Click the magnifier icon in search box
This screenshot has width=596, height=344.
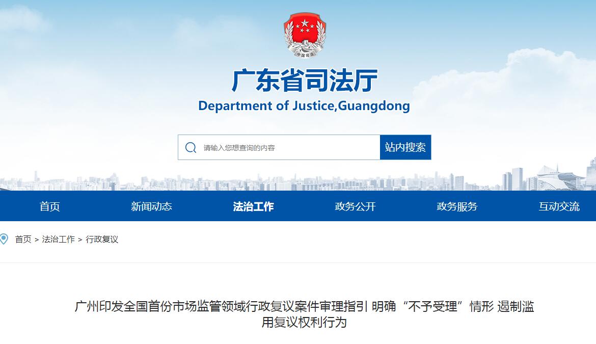point(191,147)
